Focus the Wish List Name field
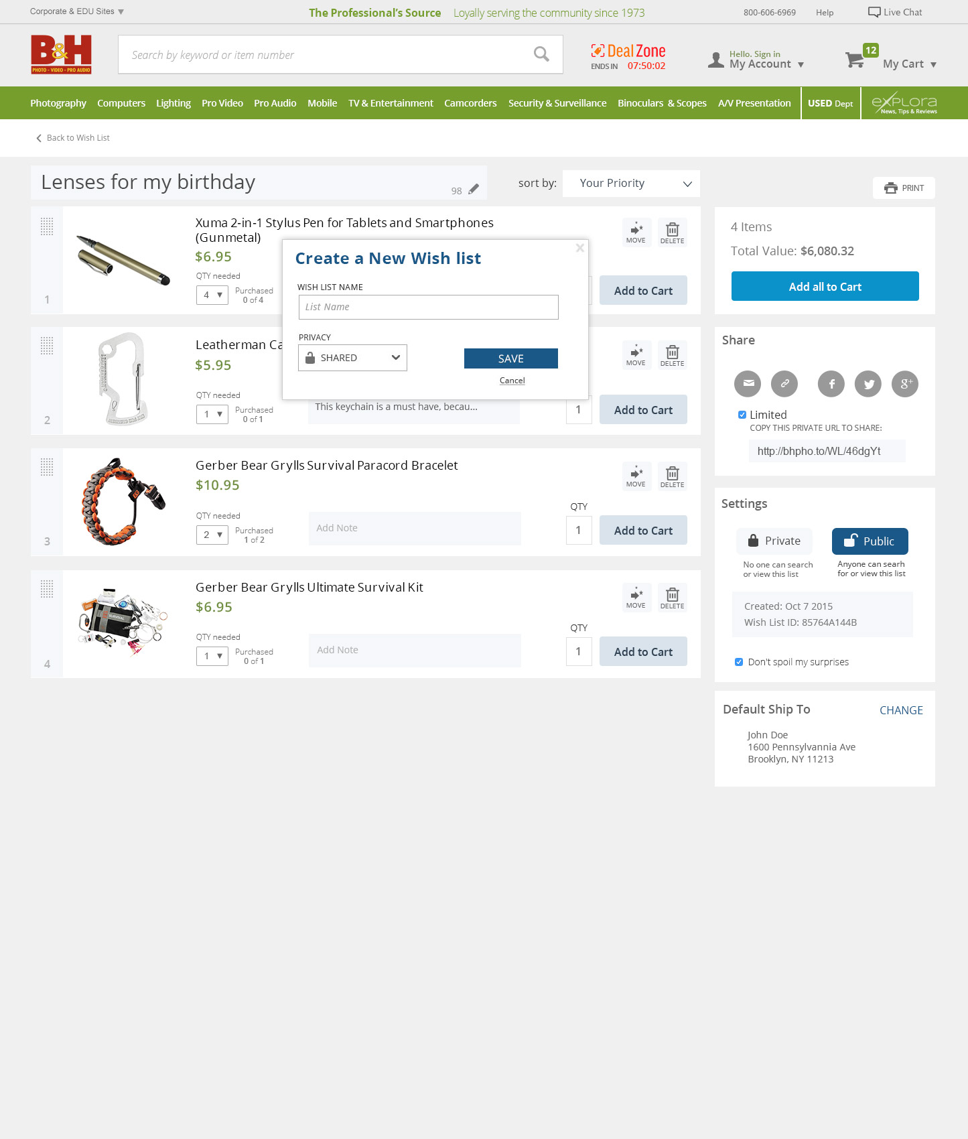 tap(429, 307)
